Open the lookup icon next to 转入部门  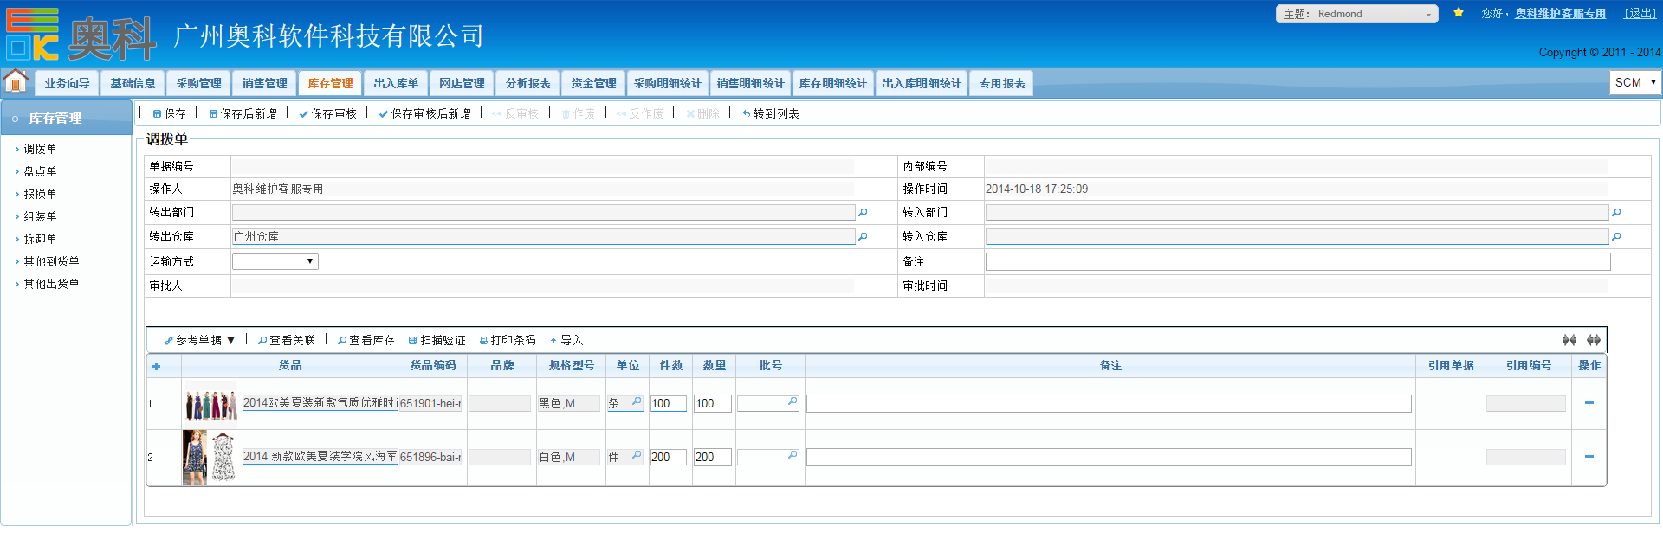pyautogui.click(x=1616, y=212)
